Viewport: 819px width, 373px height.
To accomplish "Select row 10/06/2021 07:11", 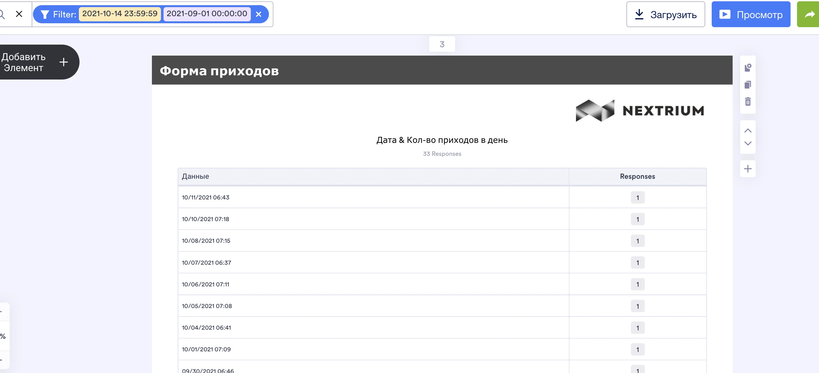I will [x=442, y=284].
